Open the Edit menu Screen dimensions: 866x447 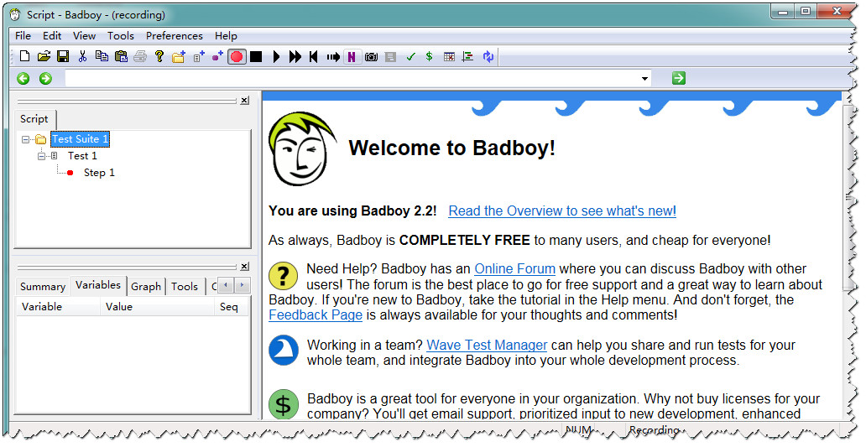click(52, 36)
